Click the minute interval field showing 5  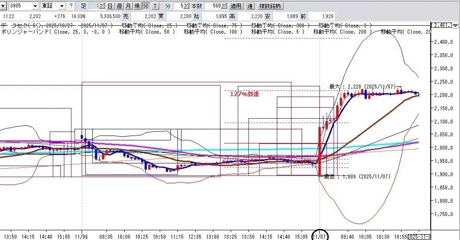click(x=178, y=6)
